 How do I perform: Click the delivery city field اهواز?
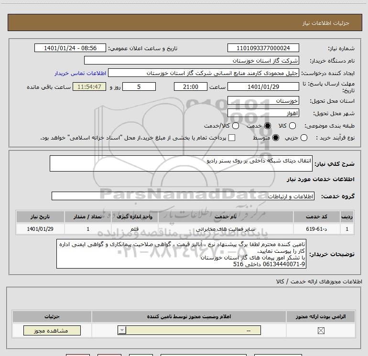(x=263, y=113)
